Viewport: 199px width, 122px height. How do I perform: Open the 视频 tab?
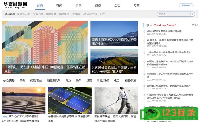click(98, 6)
